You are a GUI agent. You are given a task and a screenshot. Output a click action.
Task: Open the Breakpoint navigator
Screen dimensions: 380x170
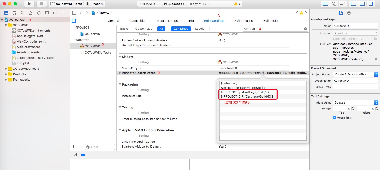click(55, 13)
